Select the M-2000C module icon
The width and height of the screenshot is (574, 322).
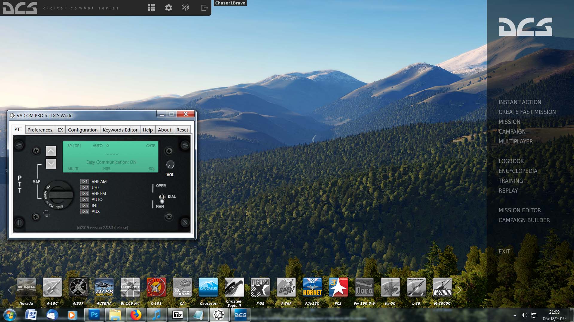[x=442, y=287]
